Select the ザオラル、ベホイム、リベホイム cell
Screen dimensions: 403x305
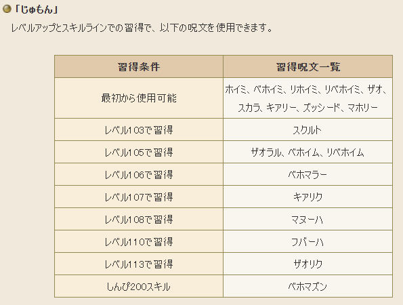[308, 152]
